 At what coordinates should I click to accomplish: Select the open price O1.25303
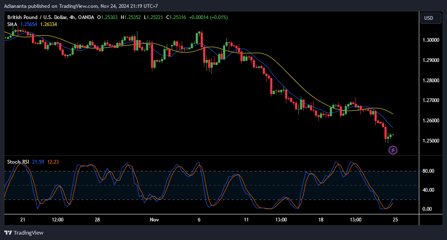pyautogui.click(x=108, y=17)
